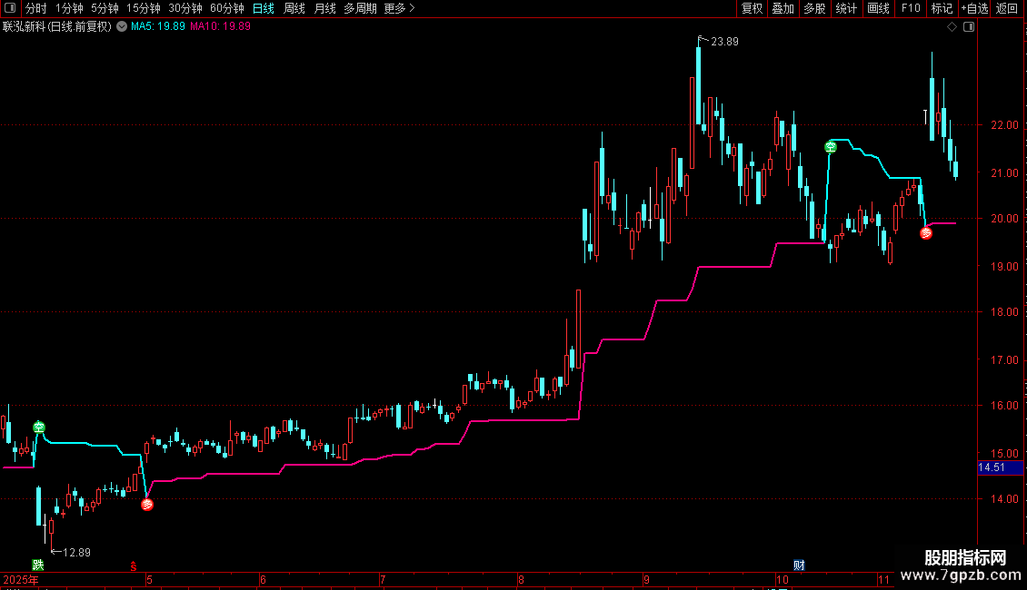Click the red 多 signal marker near May
The width and height of the screenshot is (1027, 590).
(x=147, y=505)
